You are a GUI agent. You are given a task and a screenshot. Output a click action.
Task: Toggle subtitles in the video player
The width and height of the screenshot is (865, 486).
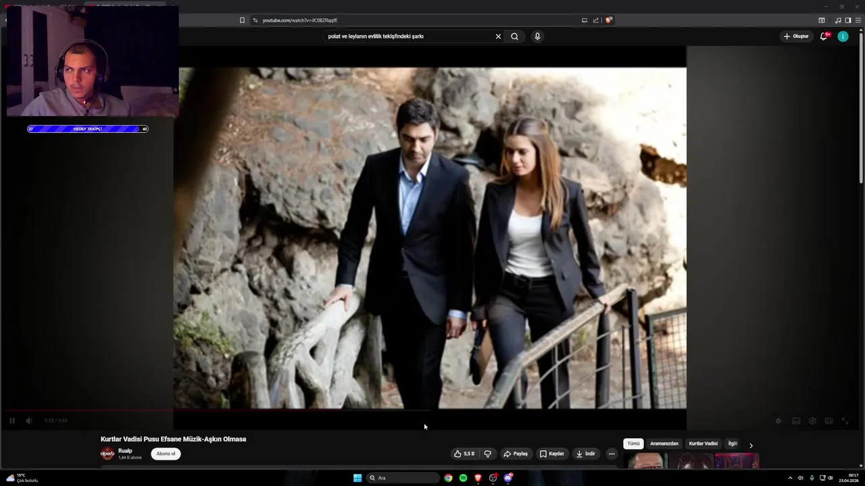coord(796,421)
